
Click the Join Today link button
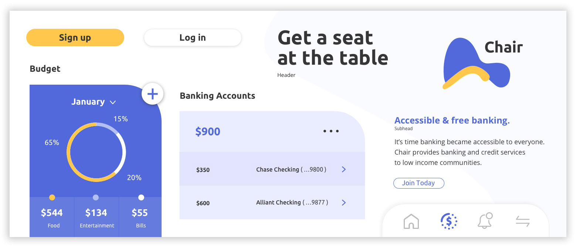point(419,183)
